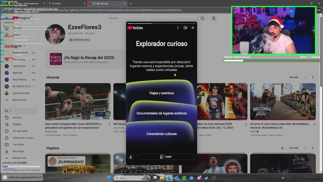Open File Explorer from the taskbar
The image size is (323, 182).
(162, 178)
